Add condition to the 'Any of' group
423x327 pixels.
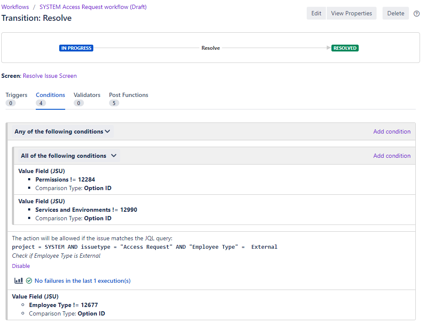tap(392, 131)
